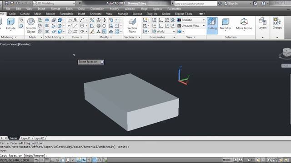Toggle Object Snap in status bar
The image size is (291, 163).
(x=63, y=160)
